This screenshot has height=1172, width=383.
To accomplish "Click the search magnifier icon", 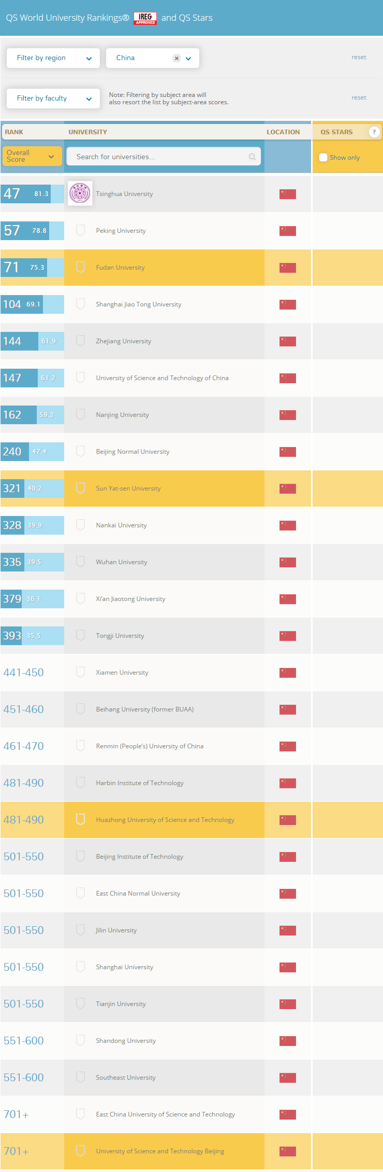I will pos(252,157).
